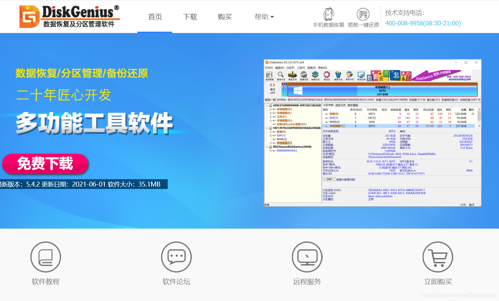The width and height of the screenshot is (499, 301).
Task: Click the 软件教程 book icon
Action: 46,257
